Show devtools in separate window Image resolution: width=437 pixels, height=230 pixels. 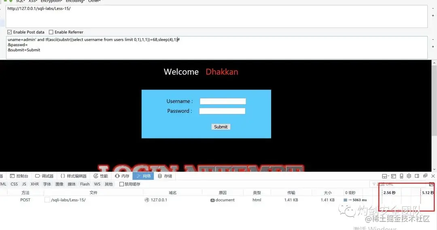pyautogui.click(x=425, y=176)
